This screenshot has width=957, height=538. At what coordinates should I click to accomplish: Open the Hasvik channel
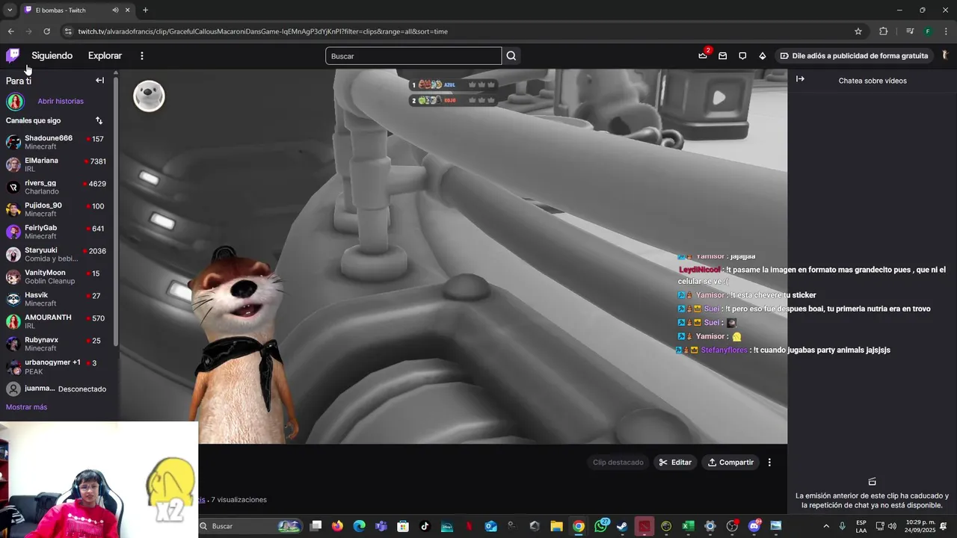pos(57,299)
